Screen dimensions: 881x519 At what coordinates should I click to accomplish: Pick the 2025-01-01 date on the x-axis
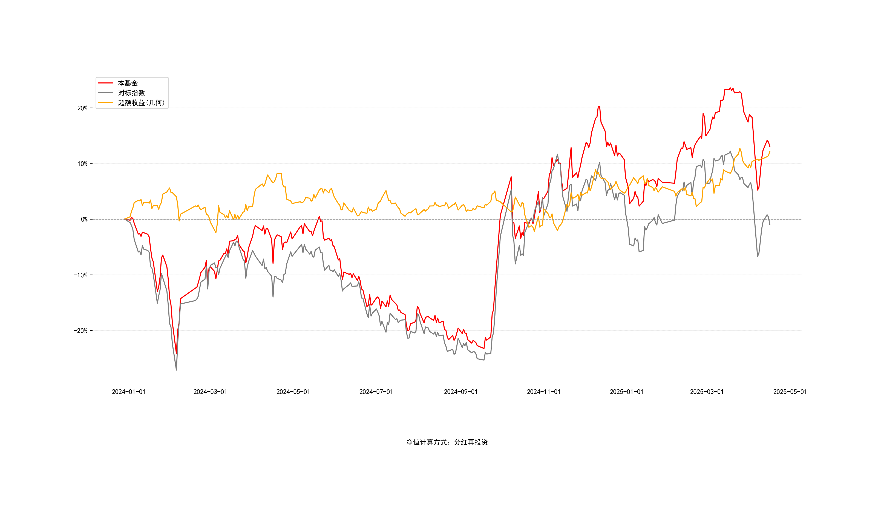pos(626,392)
